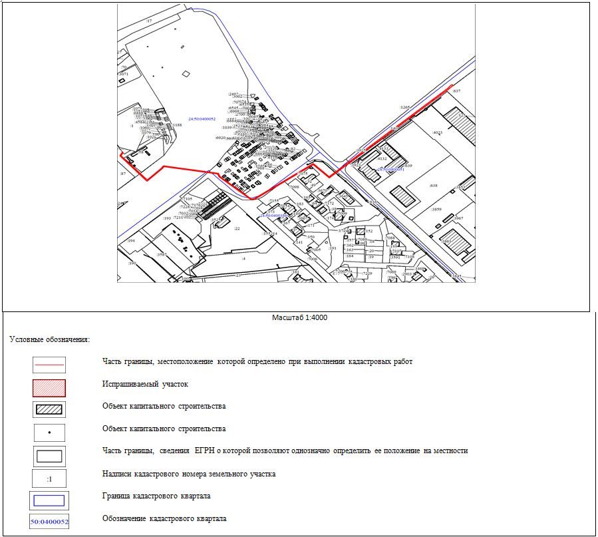
Task: Select parcel :3859 on the map
Action: tap(436, 210)
